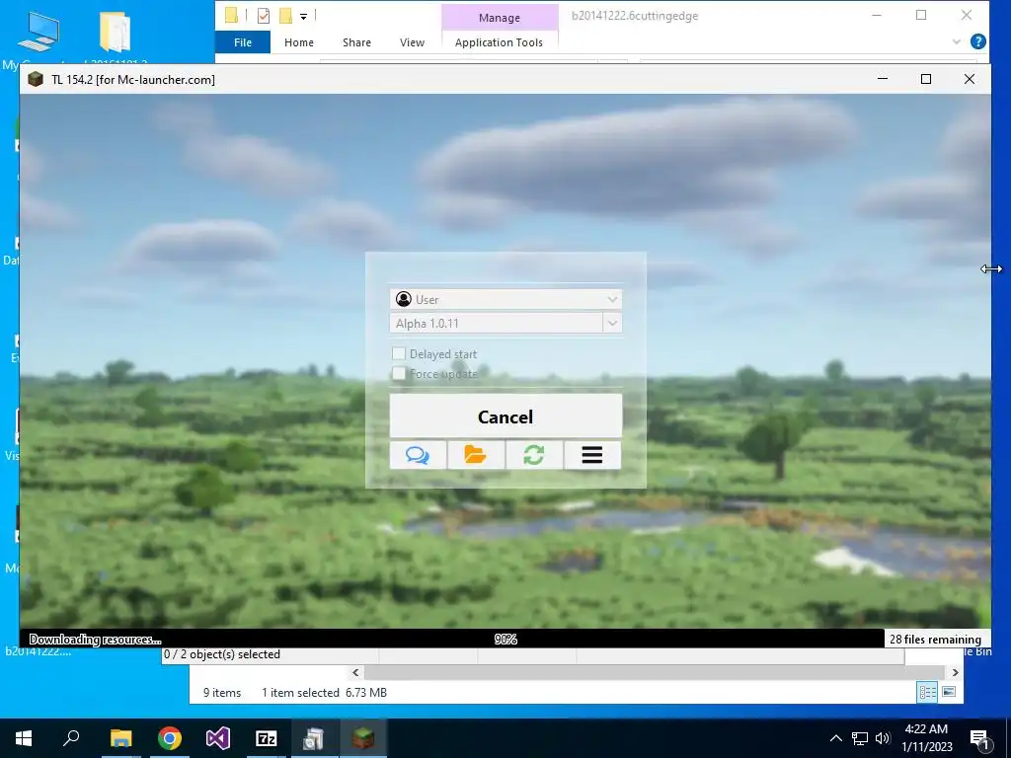1011x758 pixels.
Task: Switch Explorer to large icons view
Action: point(949,692)
